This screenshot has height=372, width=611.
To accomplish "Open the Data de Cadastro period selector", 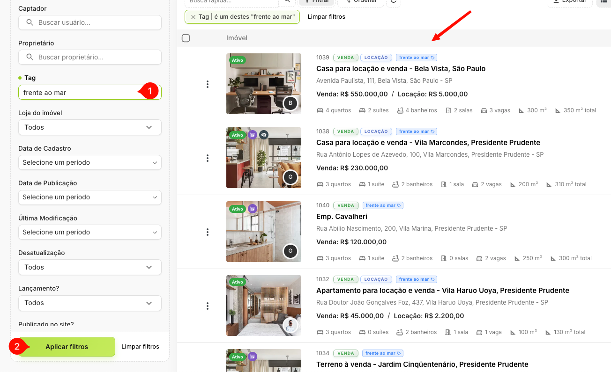I will point(90,162).
